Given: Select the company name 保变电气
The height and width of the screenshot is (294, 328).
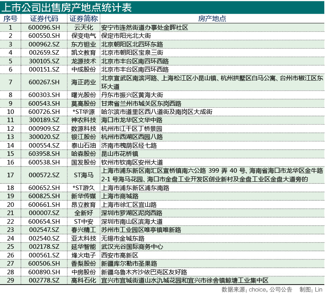Looking at the screenshot, I should pos(84,36).
